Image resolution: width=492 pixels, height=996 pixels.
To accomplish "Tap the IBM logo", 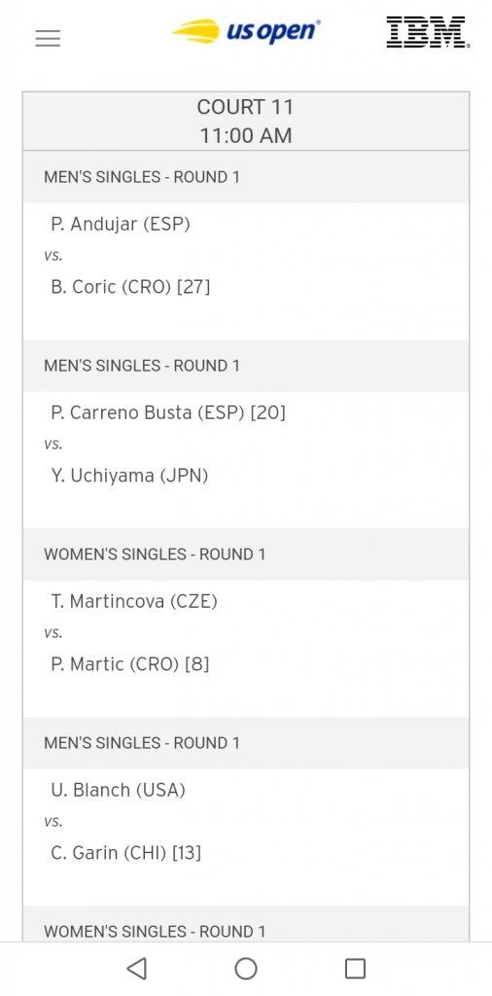I will click(x=429, y=32).
